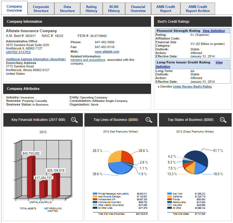
Task: Open AMB Credit Report Archive tab
Action: pyautogui.click(x=198, y=9)
